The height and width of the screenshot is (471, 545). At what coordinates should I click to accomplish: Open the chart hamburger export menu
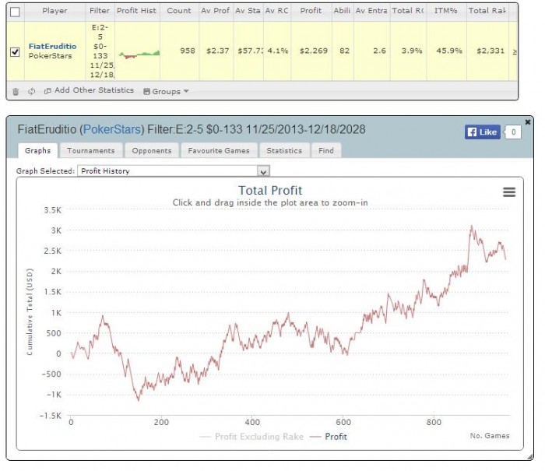coord(509,192)
